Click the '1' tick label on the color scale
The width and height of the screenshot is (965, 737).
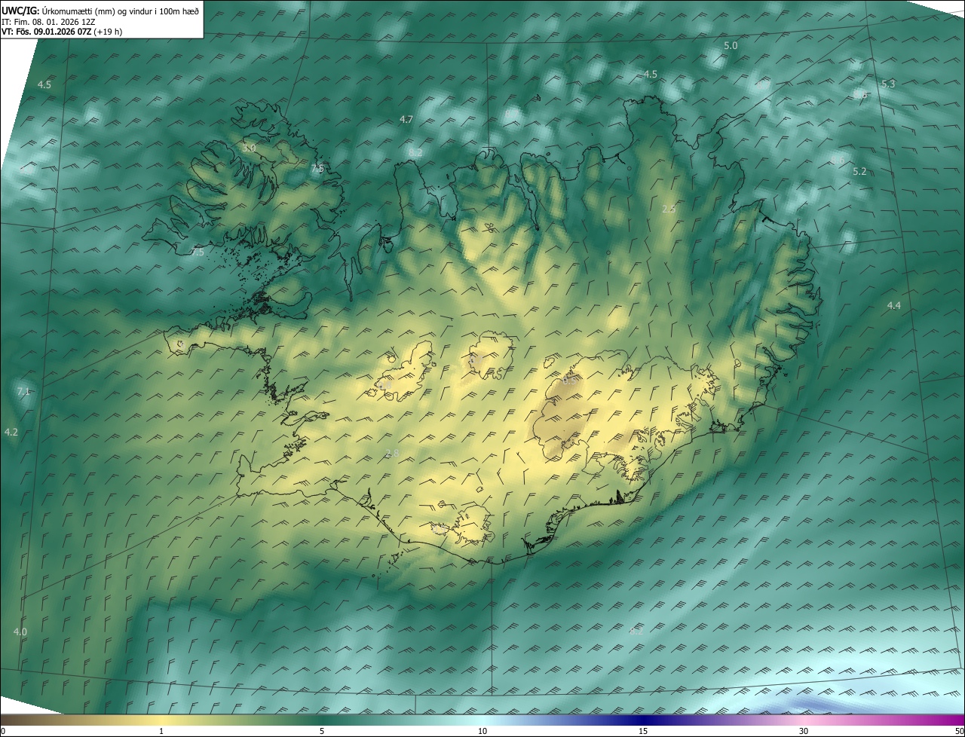(161, 731)
